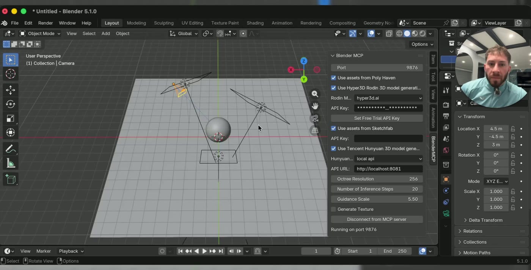The width and height of the screenshot is (531, 270).
Task: Select the Annotate tool
Action: pos(11,149)
